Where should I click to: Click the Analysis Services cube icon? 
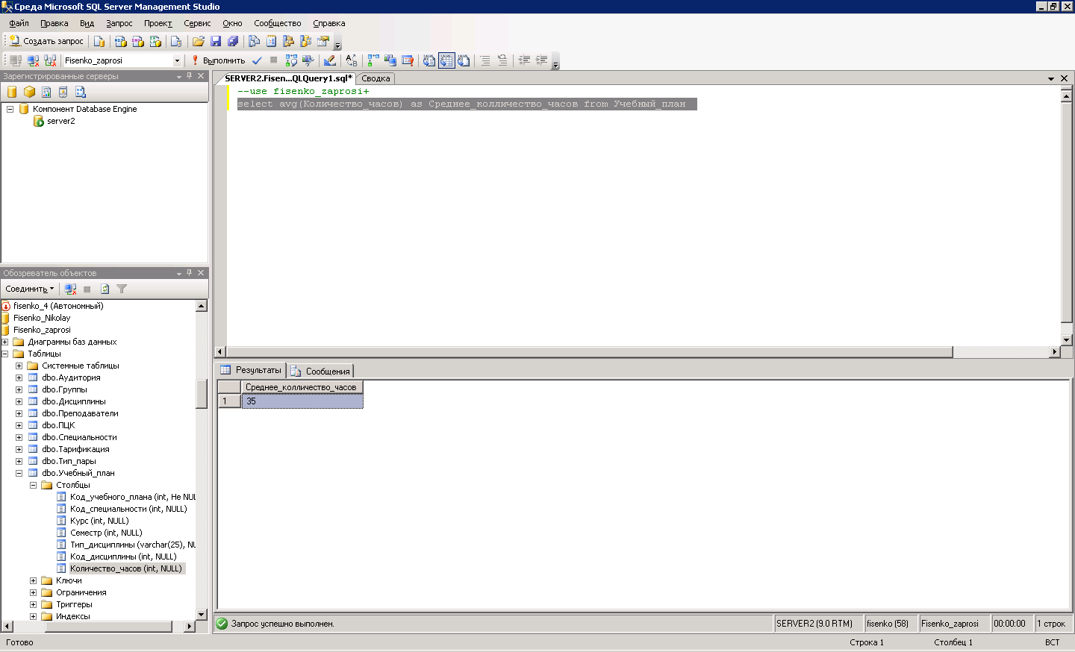[x=29, y=92]
